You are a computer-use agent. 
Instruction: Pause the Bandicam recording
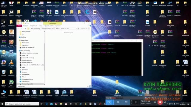[155, 102]
